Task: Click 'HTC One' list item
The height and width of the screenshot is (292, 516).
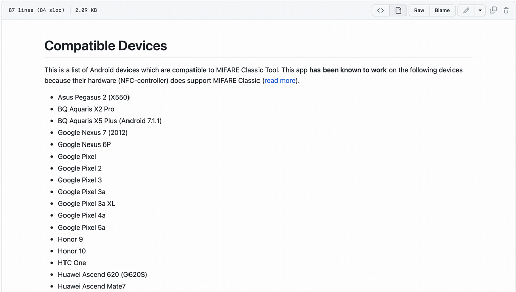Action: tap(72, 263)
